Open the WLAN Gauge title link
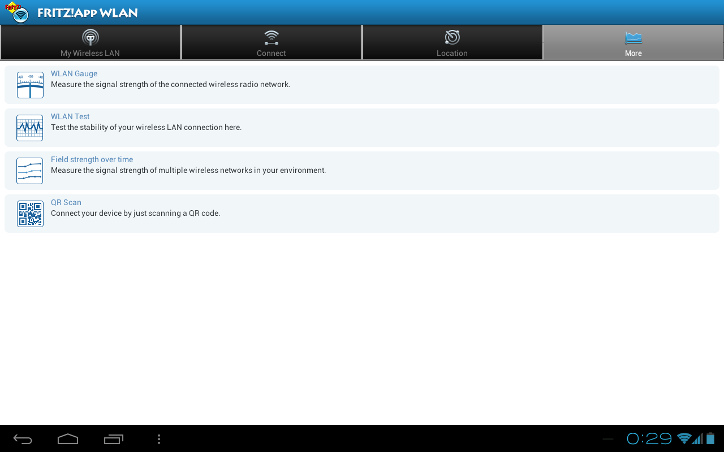The width and height of the screenshot is (724, 452). pos(74,73)
